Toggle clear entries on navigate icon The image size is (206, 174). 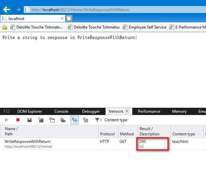(x=75, y=120)
